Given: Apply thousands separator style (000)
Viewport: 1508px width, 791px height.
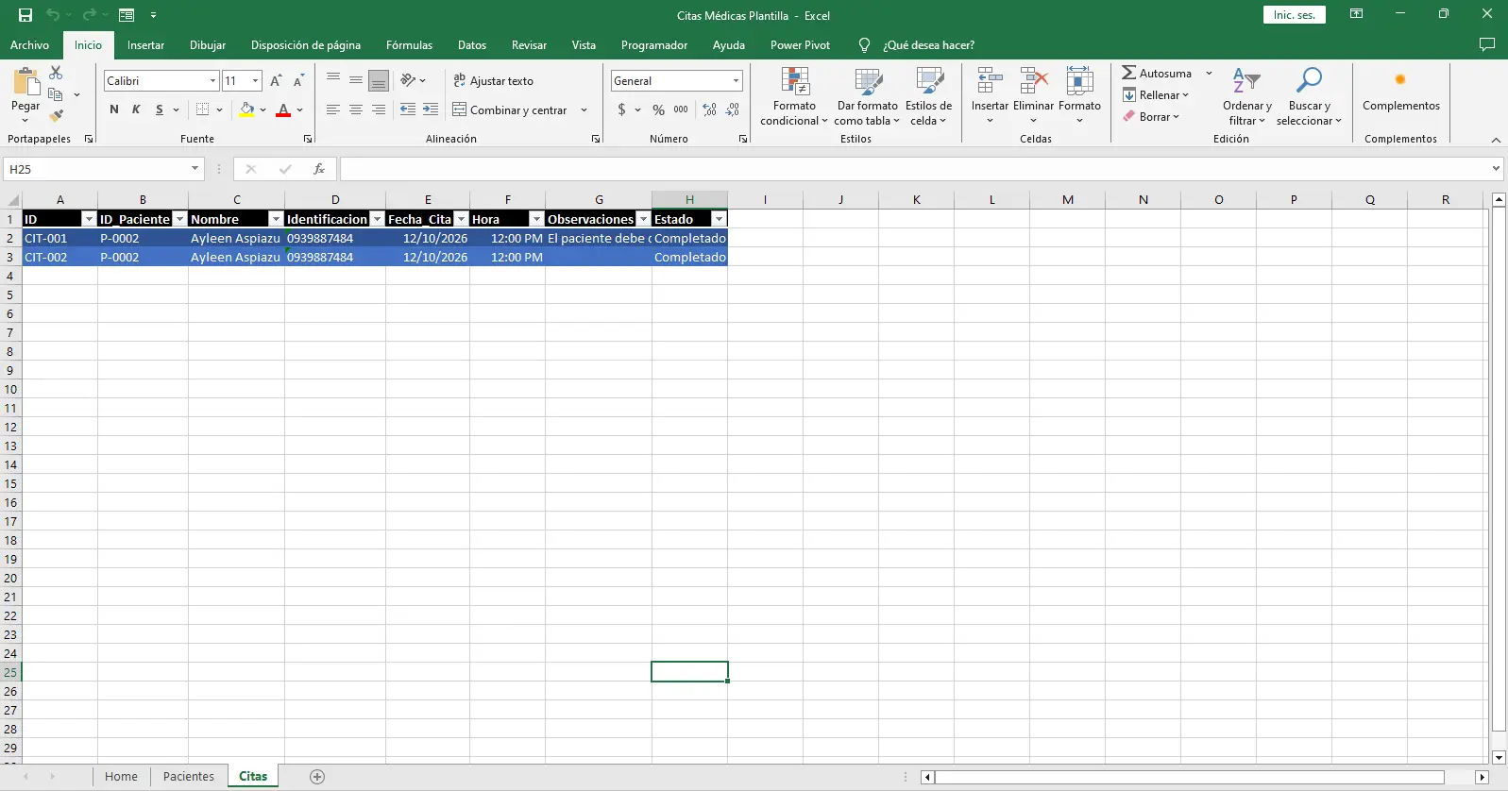Looking at the screenshot, I should pyautogui.click(x=681, y=110).
